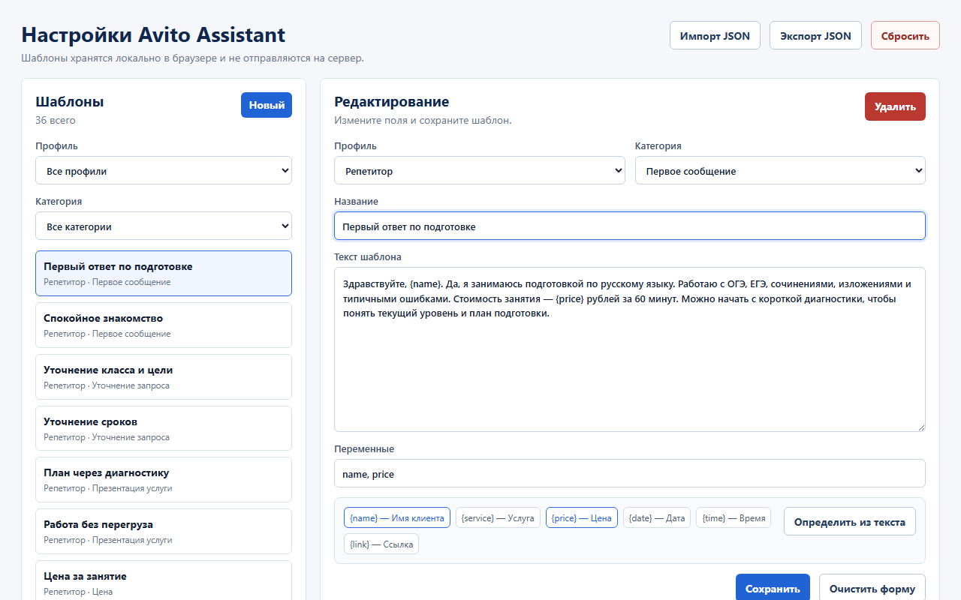Screen dimensions: 961x600
Task: Click text Измените поля и сохраните шаблон
Action: pyautogui.click(x=423, y=120)
